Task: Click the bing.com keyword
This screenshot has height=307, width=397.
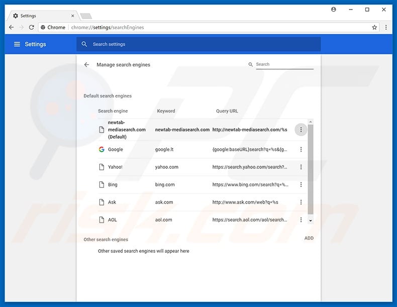Action: (x=165, y=184)
